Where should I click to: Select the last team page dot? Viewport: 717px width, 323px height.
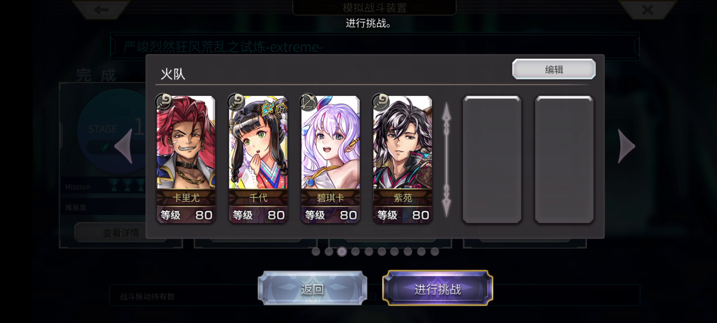435,252
